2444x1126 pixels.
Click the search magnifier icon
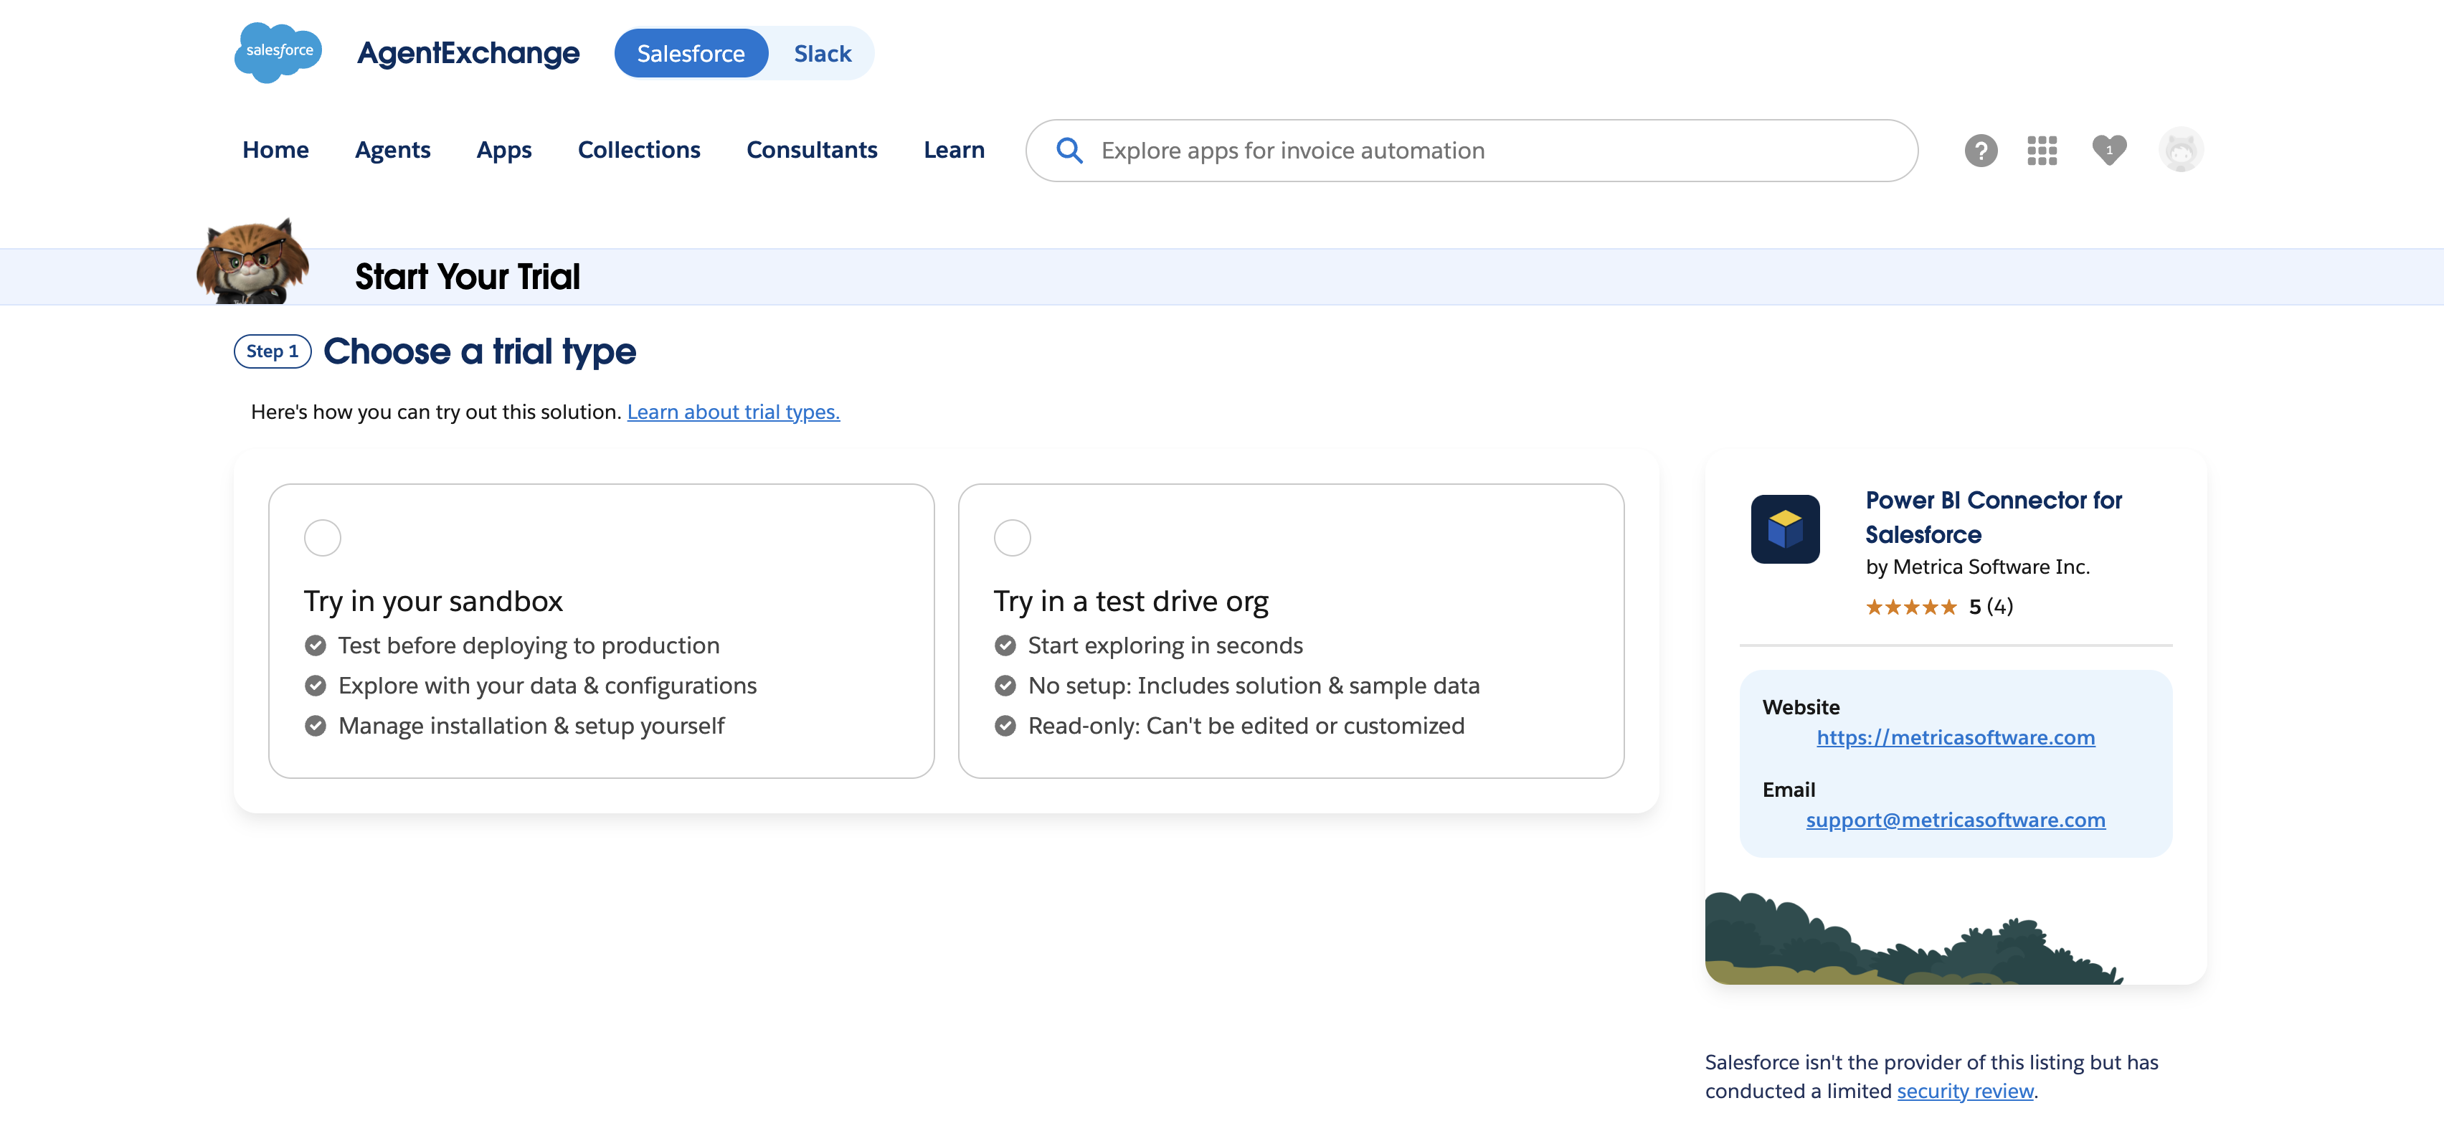[x=1069, y=150]
